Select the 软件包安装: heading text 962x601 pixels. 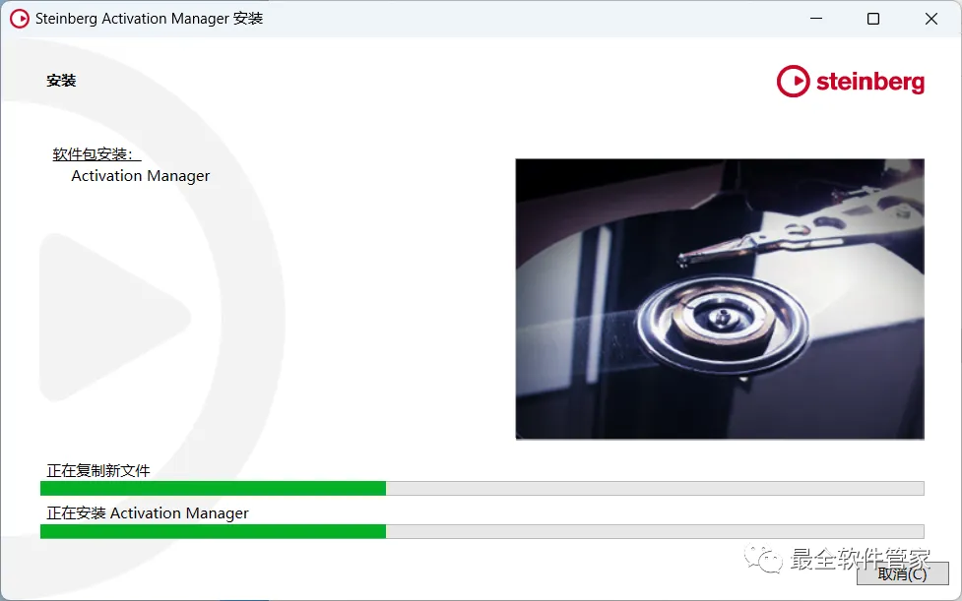point(96,154)
